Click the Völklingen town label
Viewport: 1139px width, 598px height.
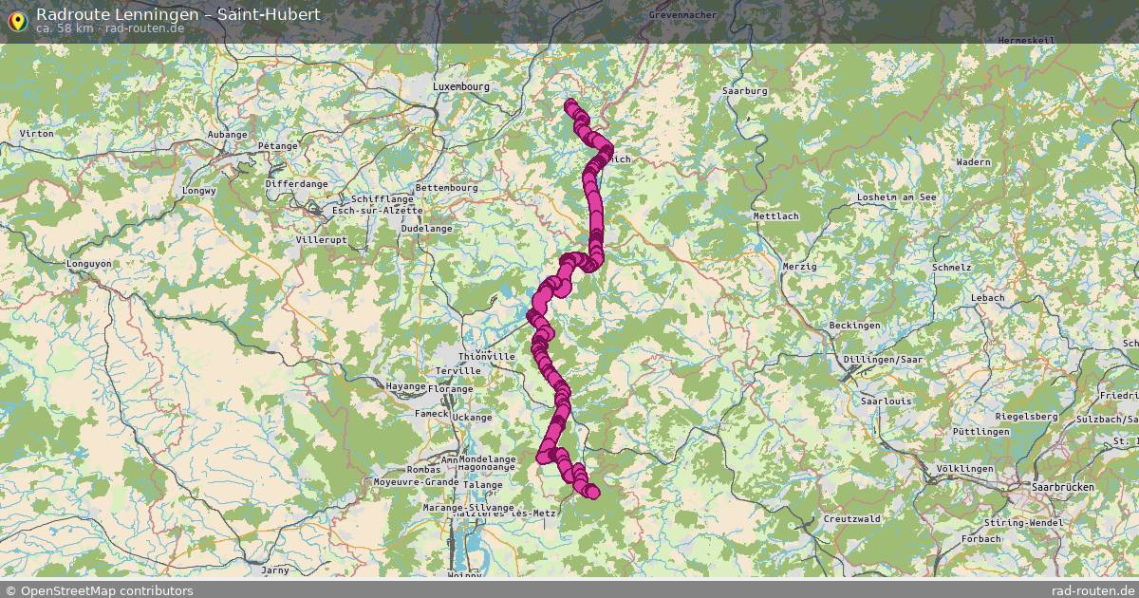963,469
